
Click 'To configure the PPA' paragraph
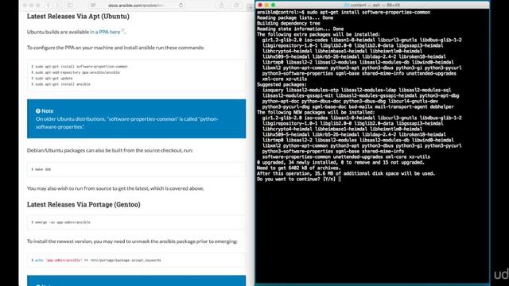tap(115, 48)
